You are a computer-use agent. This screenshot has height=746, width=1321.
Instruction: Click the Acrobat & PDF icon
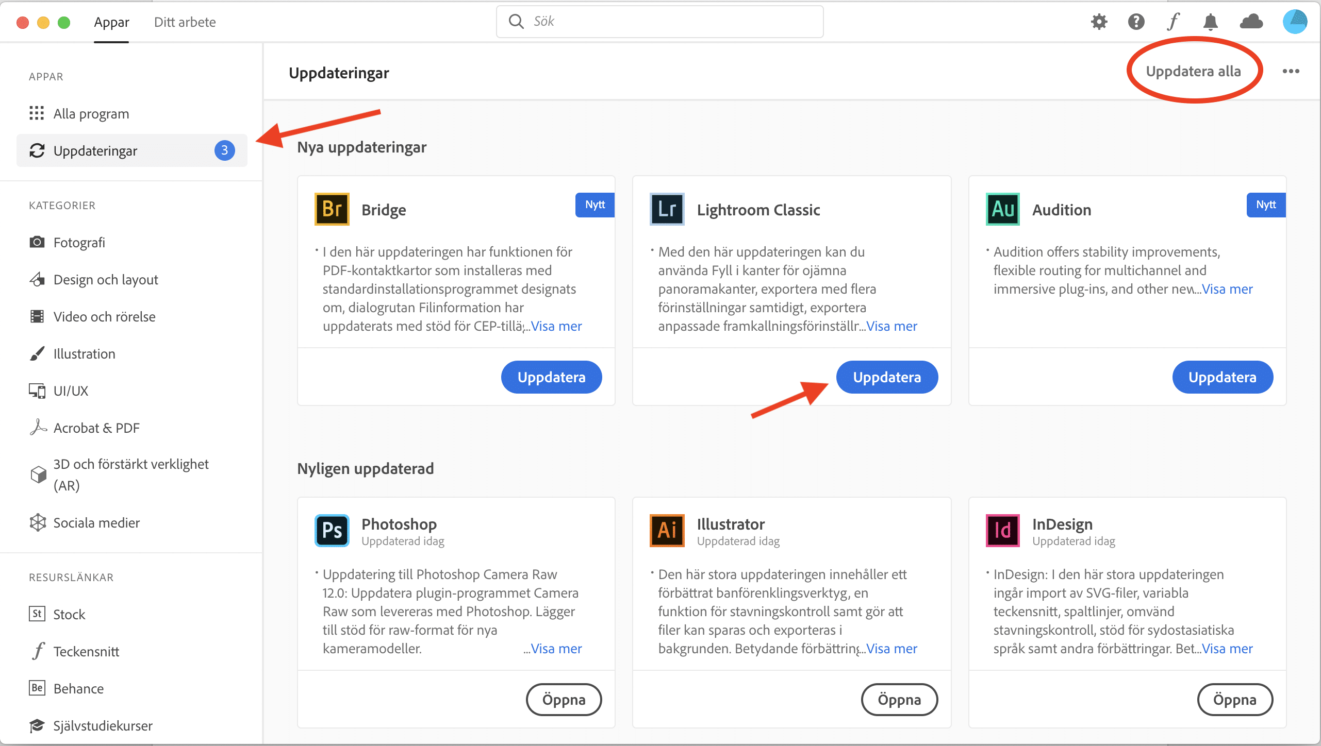coord(38,428)
